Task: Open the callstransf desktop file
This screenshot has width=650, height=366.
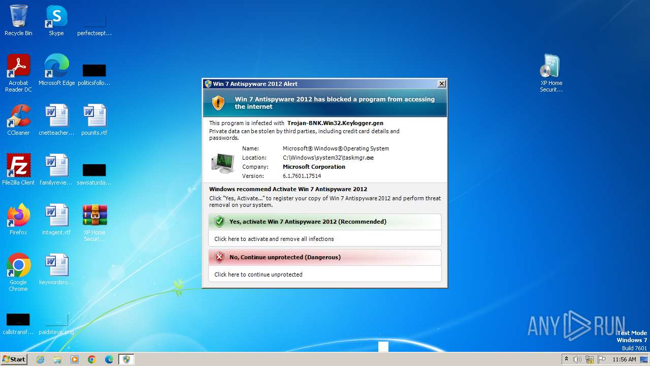Action: (x=18, y=324)
